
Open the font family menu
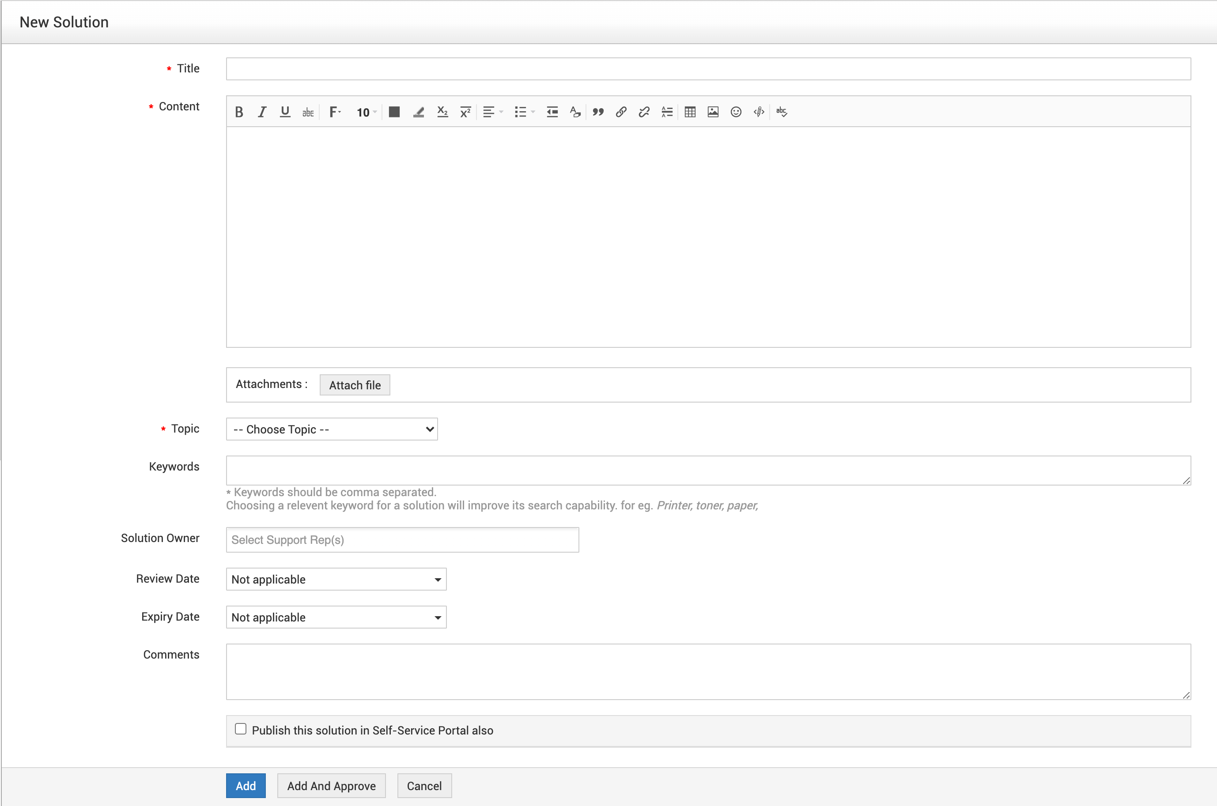point(335,112)
